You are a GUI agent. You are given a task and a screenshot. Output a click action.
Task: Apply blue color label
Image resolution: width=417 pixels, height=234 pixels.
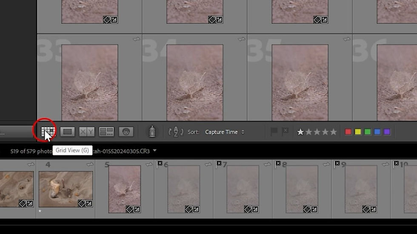coord(377,132)
